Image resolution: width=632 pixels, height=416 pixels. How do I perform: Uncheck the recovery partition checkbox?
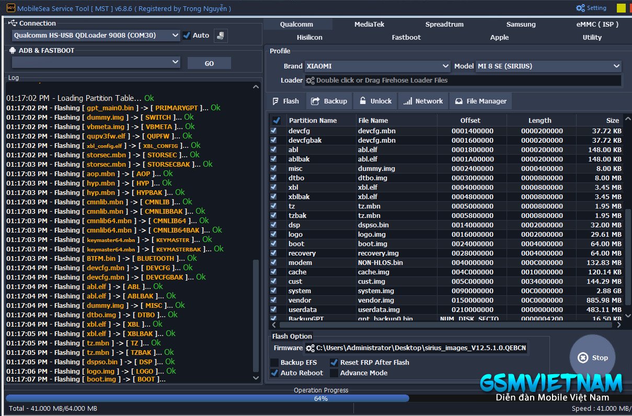click(273, 253)
